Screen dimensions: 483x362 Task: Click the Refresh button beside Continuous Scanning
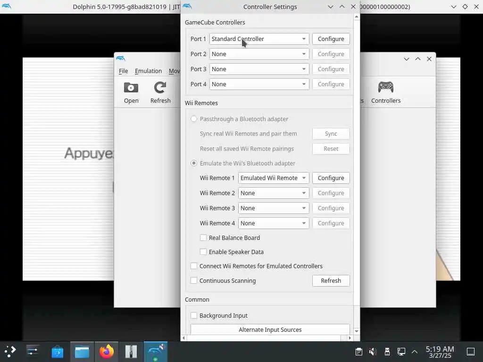coord(331,280)
